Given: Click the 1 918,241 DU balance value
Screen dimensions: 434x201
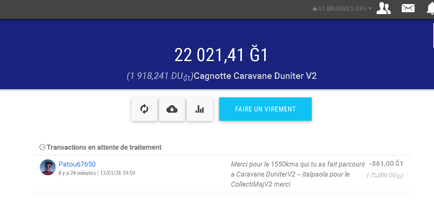Looking at the screenshot, I should [x=160, y=76].
